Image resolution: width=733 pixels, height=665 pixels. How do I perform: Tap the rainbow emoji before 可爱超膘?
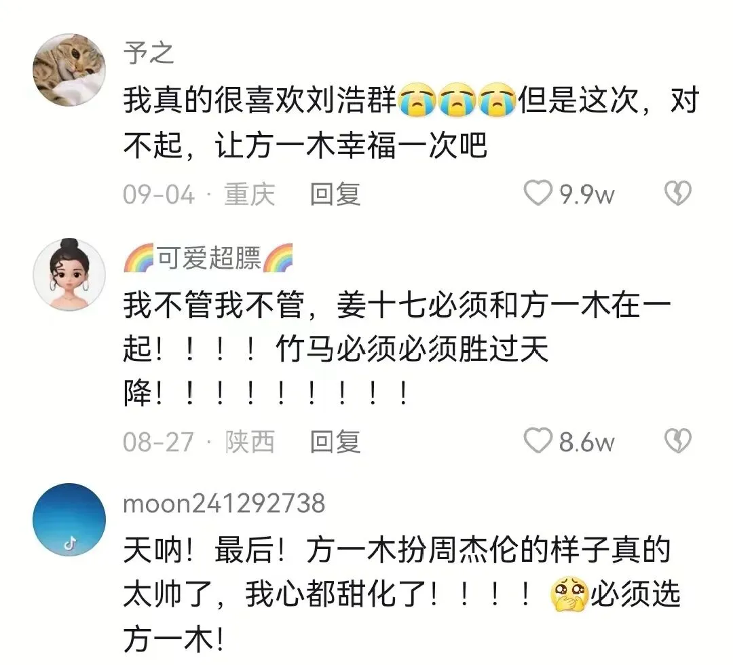(139, 257)
